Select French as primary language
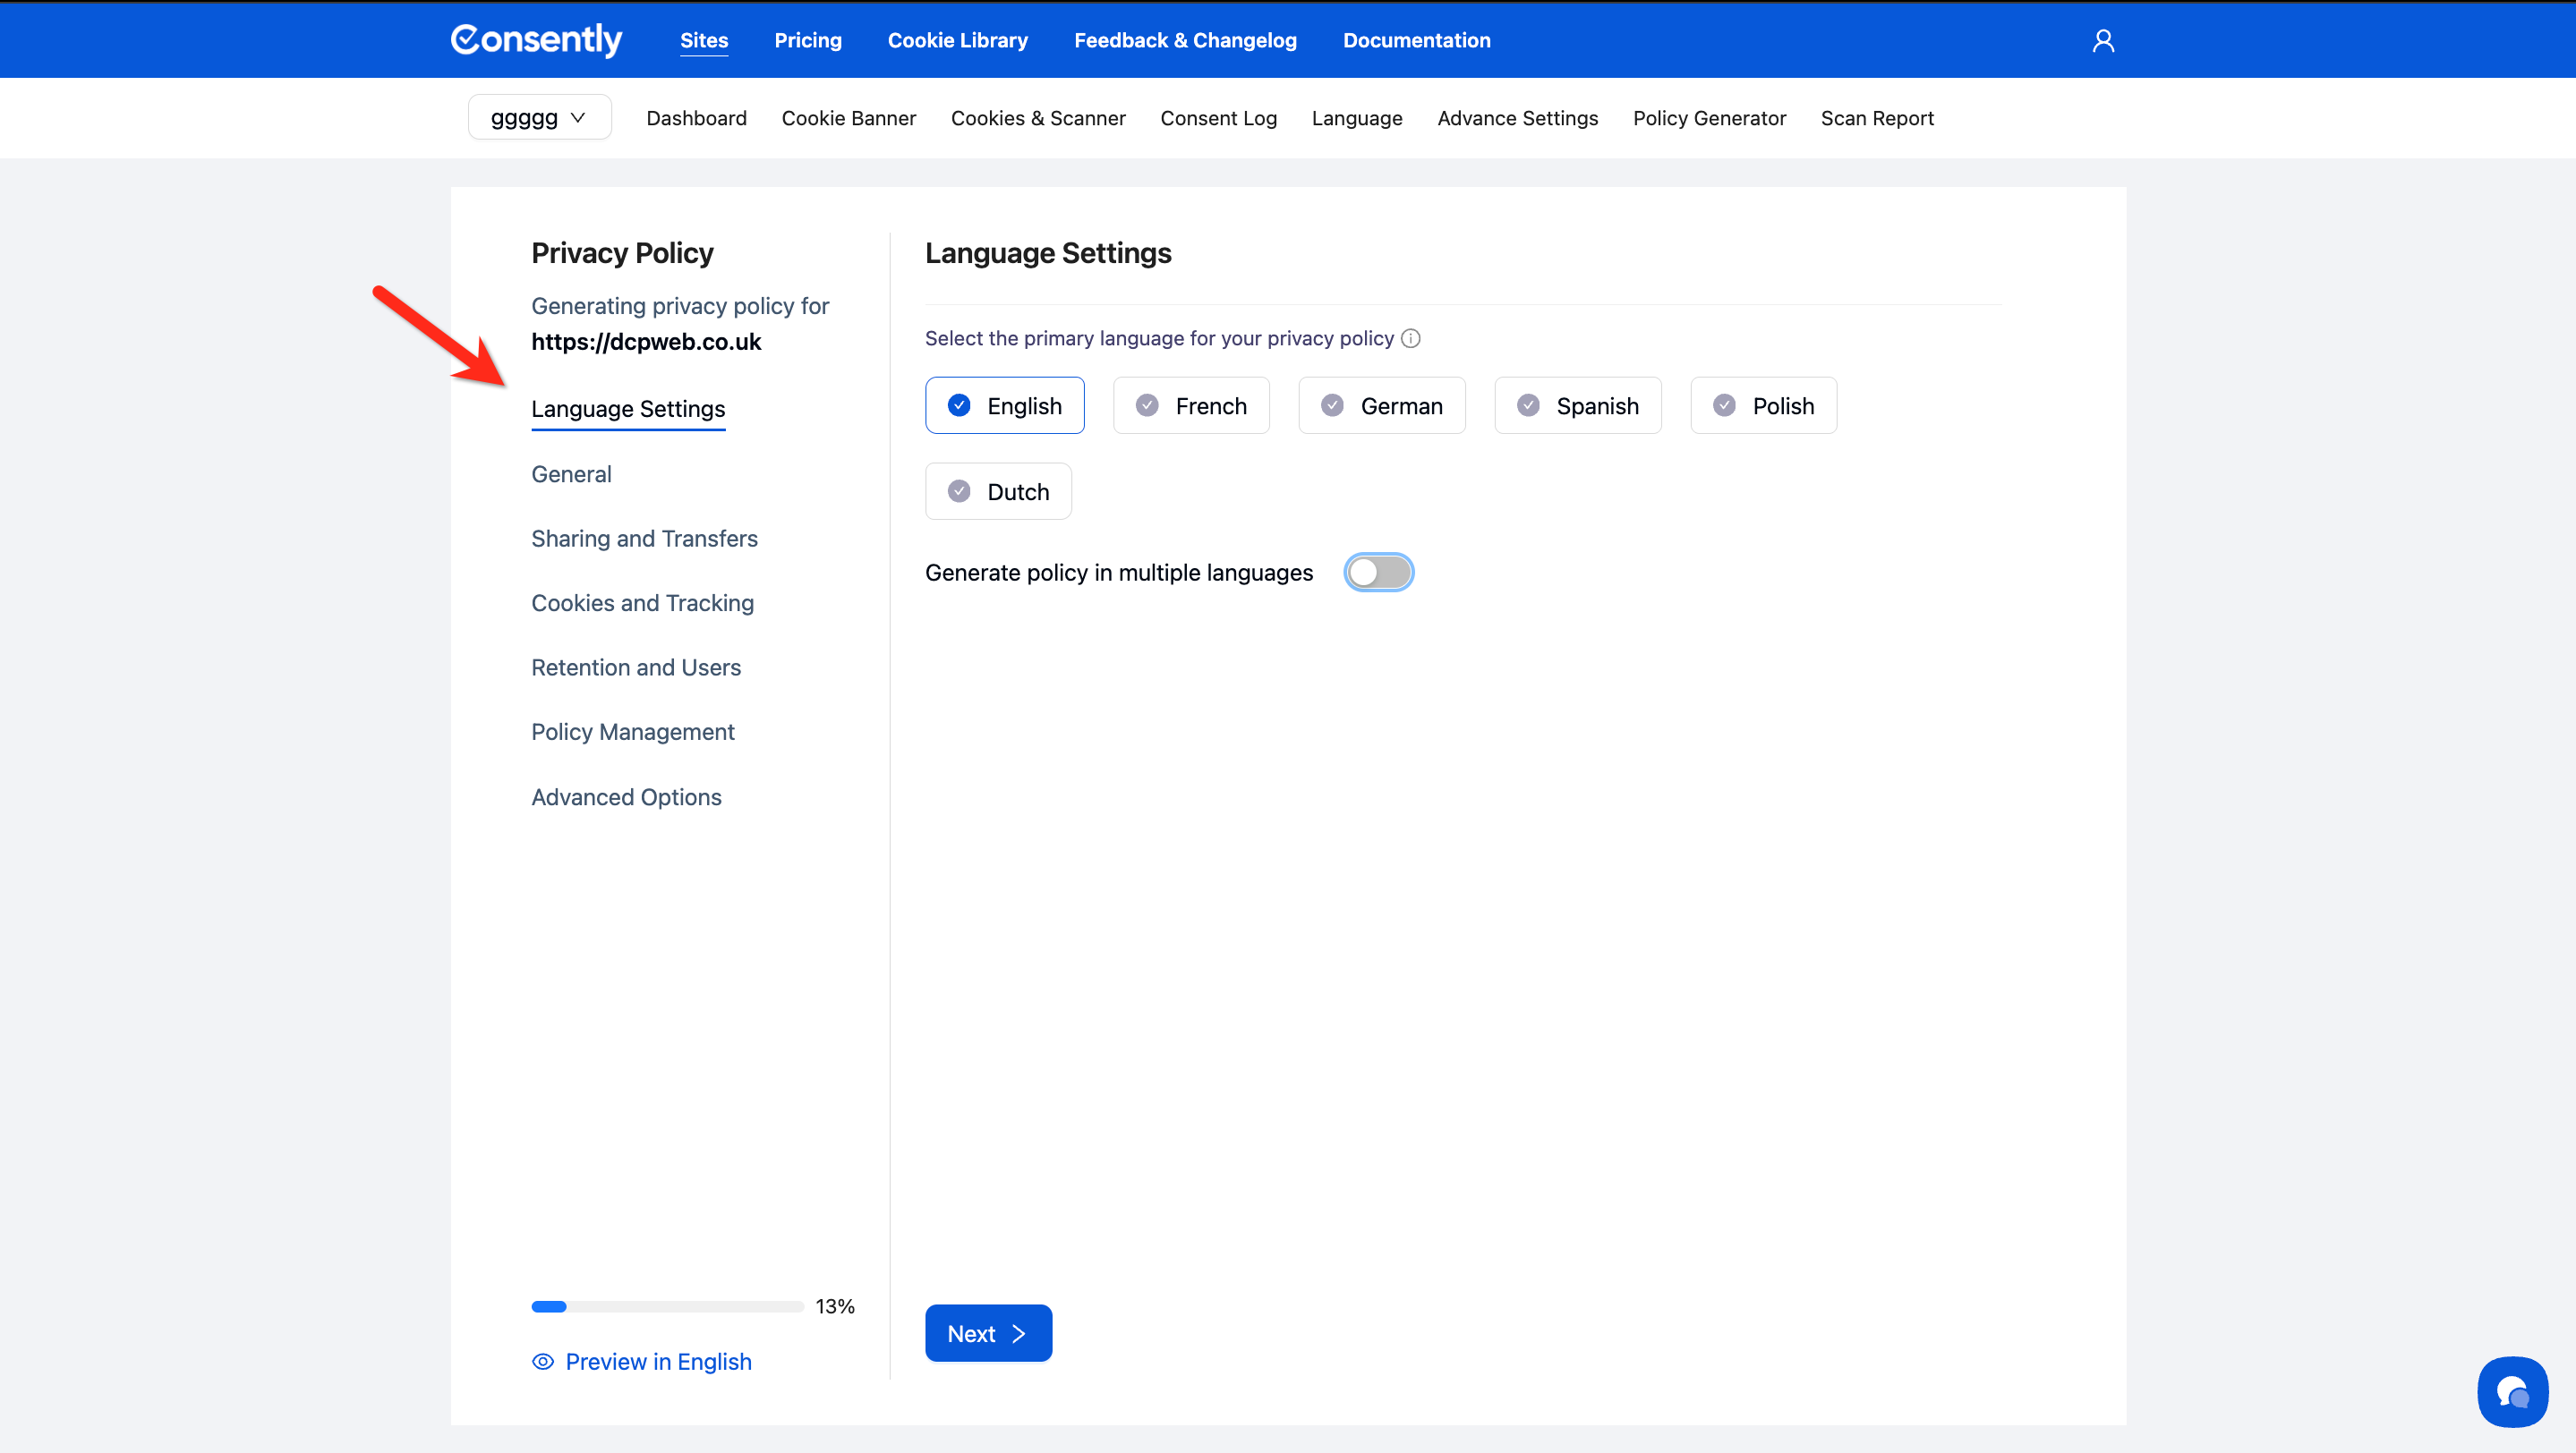This screenshot has height=1453, width=2576. click(1191, 405)
